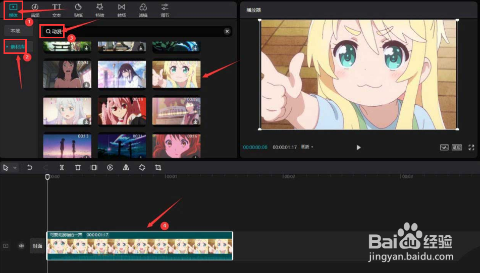The height and width of the screenshot is (273, 480).
Task: Delete the selected clip
Action: (x=78, y=167)
